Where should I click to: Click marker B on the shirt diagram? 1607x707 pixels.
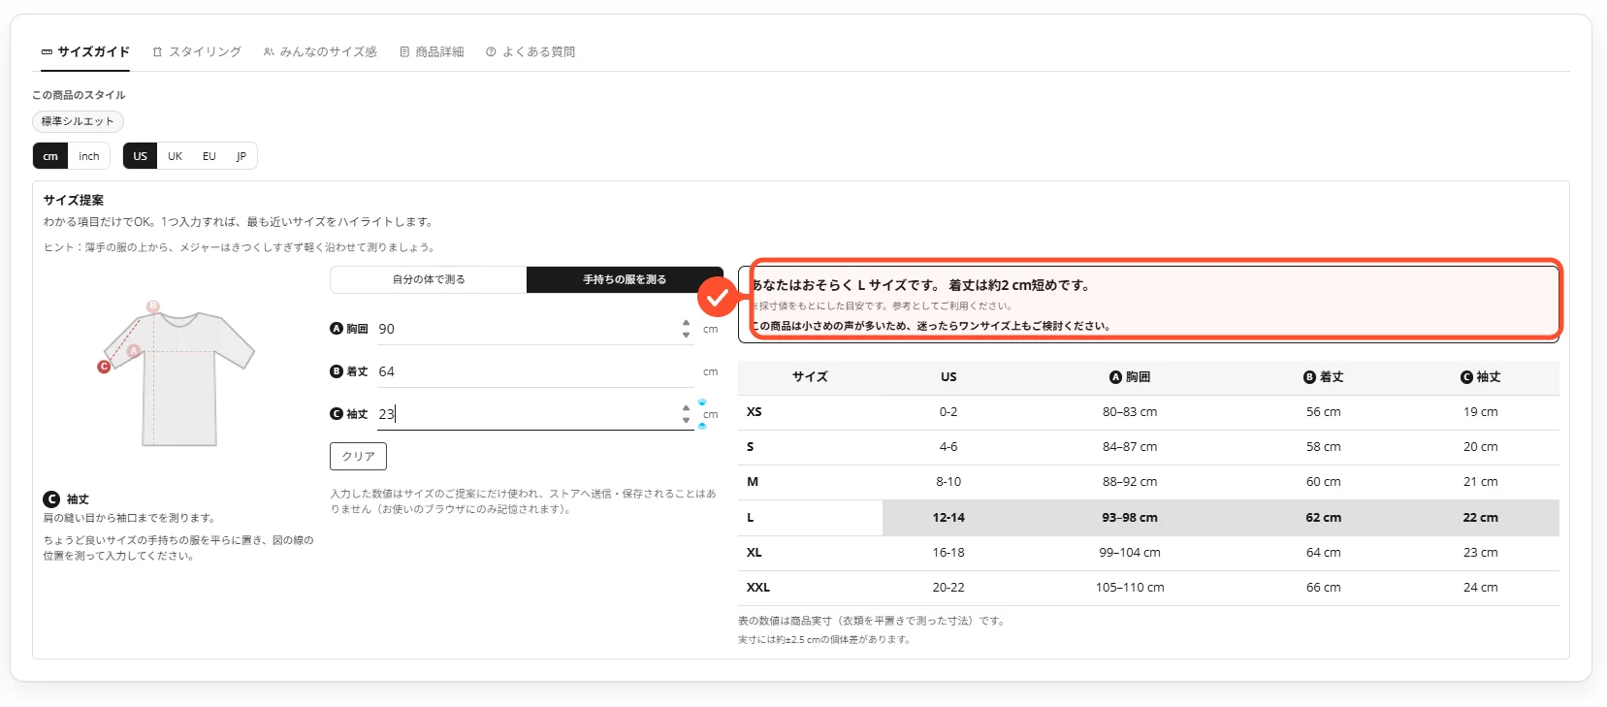(152, 306)
